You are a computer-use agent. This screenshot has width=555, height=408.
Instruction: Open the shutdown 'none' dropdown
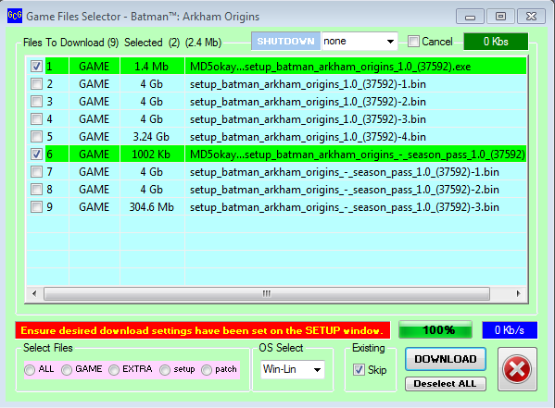click(359, 41)
